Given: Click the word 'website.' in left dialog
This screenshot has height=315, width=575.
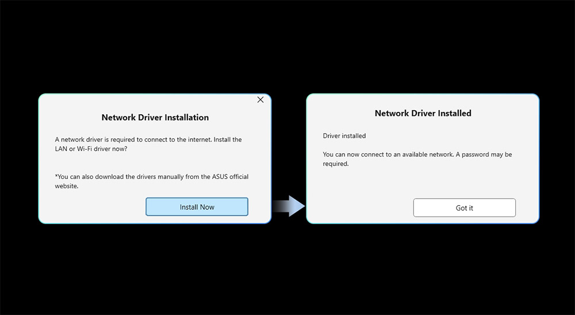Looking at the screenshot, I should click(66, 186).
